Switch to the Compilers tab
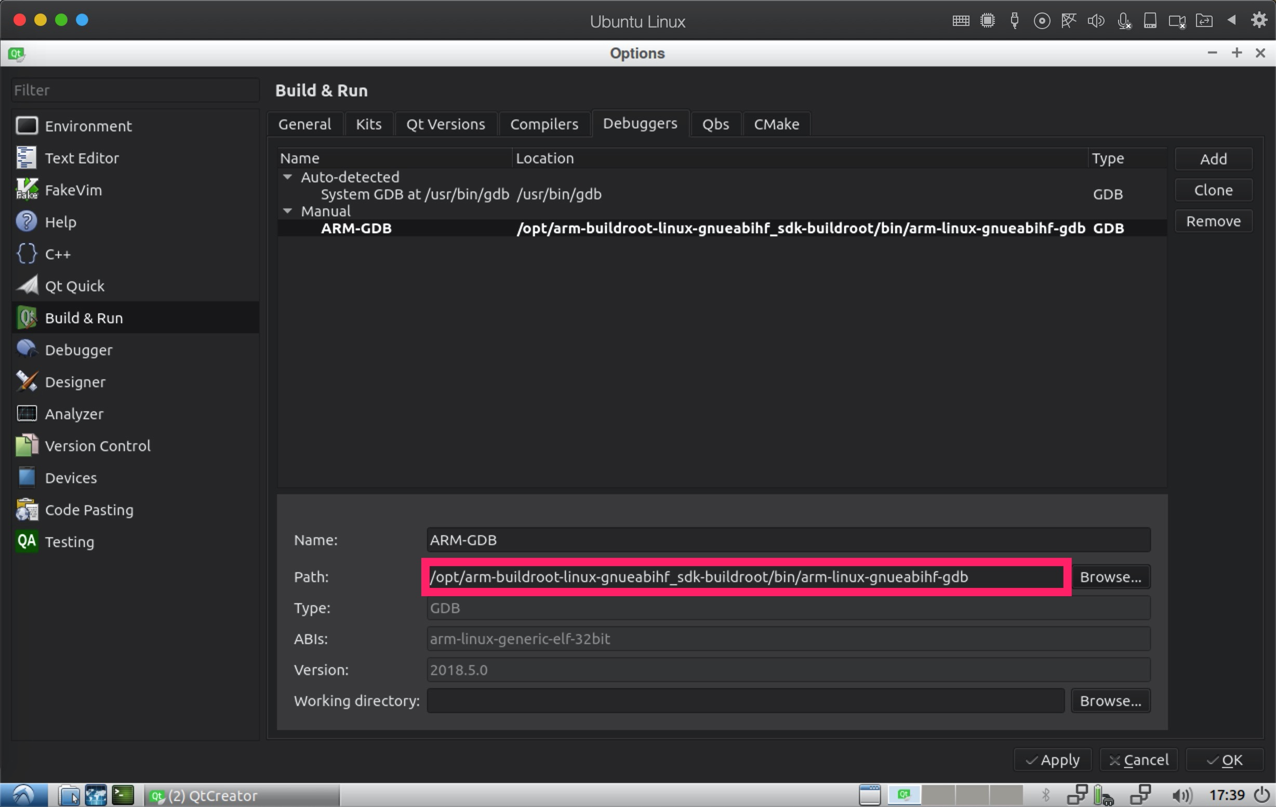The height and width of the screenshot is (807, 1276). point(544,124)
